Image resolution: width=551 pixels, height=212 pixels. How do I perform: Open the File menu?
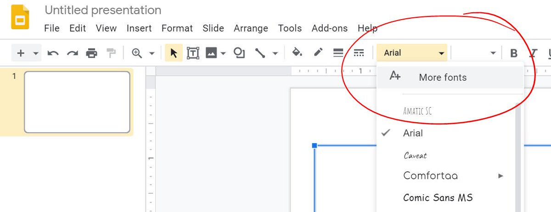tap(52, 28)
